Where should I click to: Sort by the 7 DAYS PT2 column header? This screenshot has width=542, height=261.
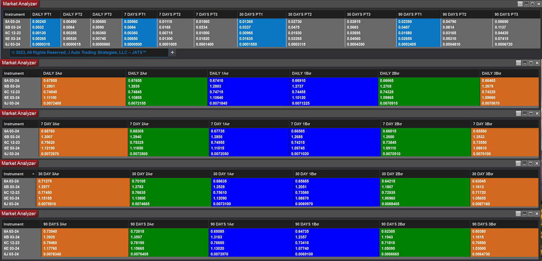click(x=175, y=14)
